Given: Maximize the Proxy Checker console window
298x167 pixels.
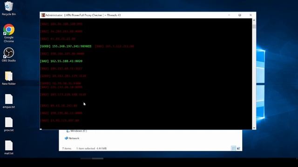Looking at the screenshot, I should click(x=240, y=15).
